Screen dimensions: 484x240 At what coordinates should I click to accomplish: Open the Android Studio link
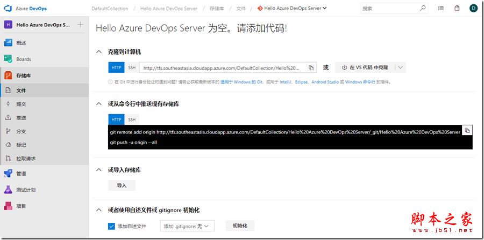325,82
